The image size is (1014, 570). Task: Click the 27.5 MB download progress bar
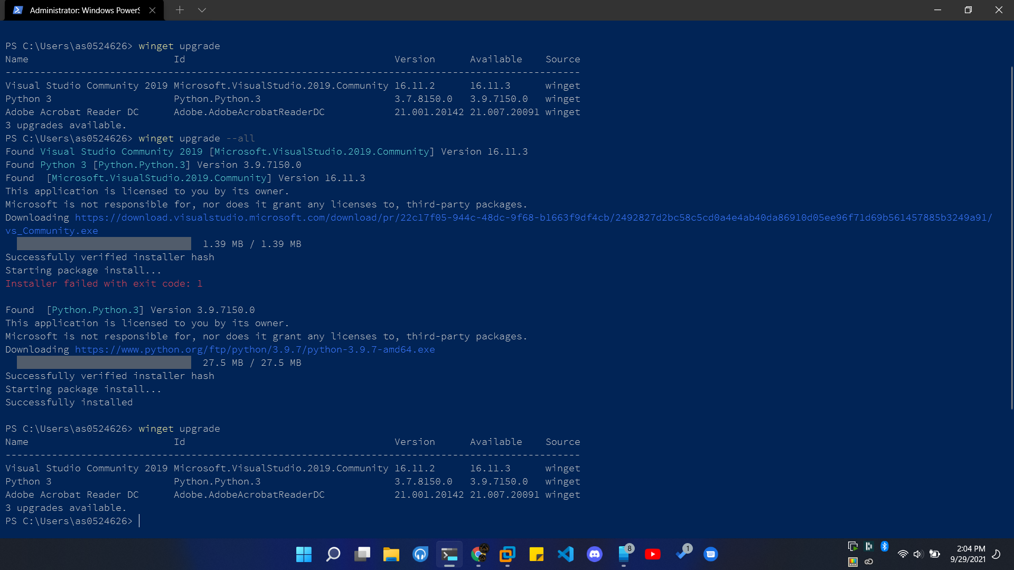(104, 363)
